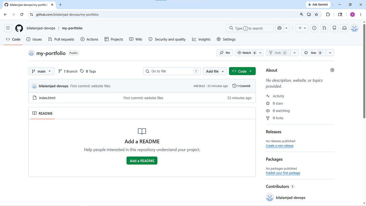Open the Repositories icon in header

point(334,28)
